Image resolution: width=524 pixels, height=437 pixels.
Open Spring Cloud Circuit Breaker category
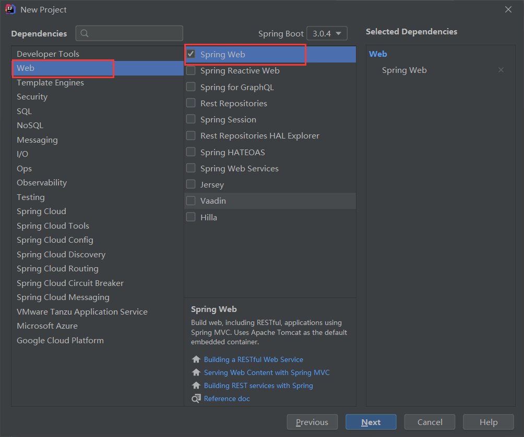tap(97, 283)
